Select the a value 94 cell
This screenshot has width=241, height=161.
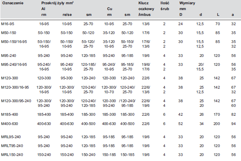pyautogui.click(x=233, y=123)
